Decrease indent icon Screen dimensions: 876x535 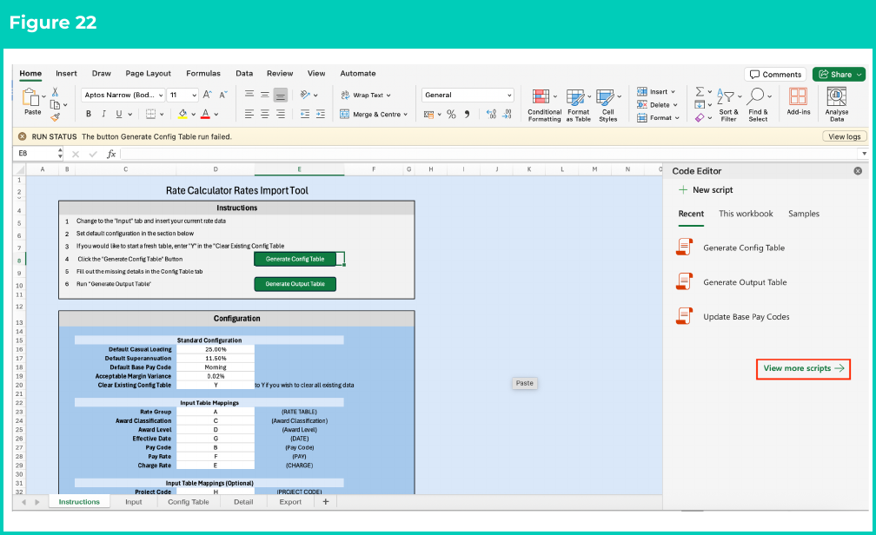[304, 114]
